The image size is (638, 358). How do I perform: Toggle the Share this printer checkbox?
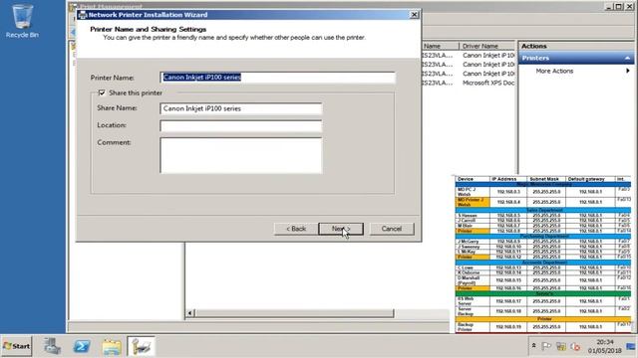[x=102, y=92]
